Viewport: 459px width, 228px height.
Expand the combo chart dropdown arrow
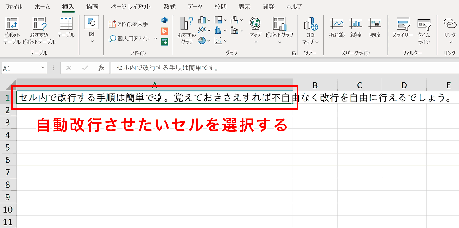coord(241,31)
